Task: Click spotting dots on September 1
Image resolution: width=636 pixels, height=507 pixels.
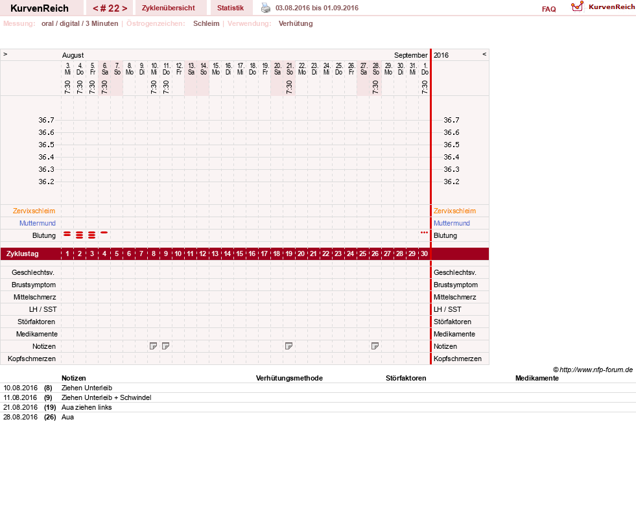Action: 424,232
